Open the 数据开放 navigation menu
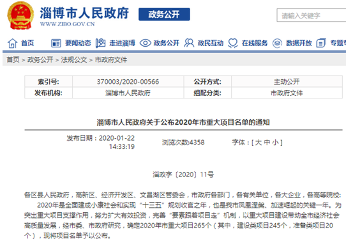Screen dimensions: 346x241 point(299,43)
